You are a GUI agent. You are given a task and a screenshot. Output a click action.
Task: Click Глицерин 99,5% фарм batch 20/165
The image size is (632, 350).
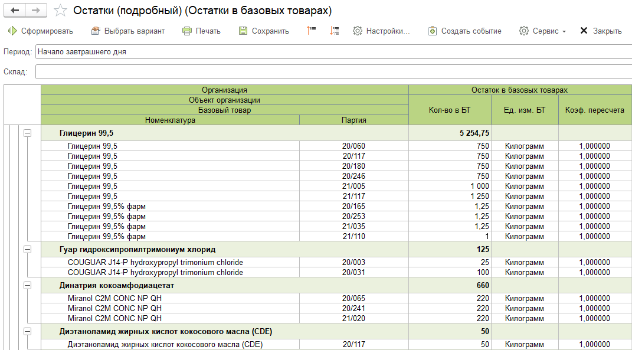coord(354,206)
